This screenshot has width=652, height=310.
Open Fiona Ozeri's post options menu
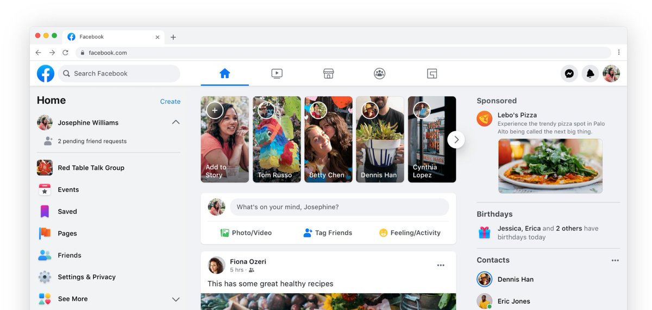(x=441, y=265)
